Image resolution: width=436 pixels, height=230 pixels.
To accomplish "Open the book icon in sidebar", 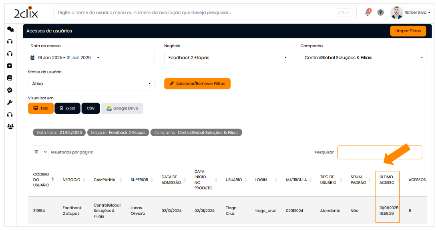I will point(10,78).
